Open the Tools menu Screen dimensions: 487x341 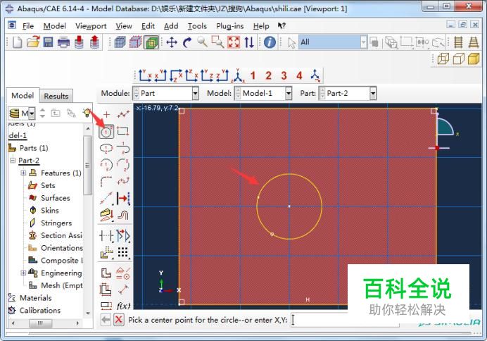tap(197, 26)
